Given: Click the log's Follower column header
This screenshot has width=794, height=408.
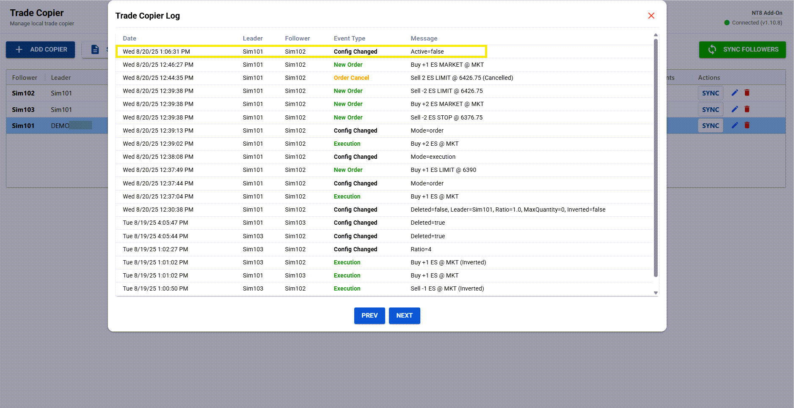Looking at the screenshot, I should [x=297, y=38].
